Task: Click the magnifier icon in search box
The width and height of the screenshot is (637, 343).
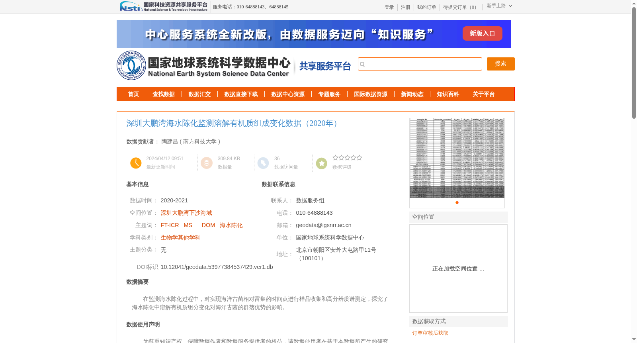Action: [362, 64]
